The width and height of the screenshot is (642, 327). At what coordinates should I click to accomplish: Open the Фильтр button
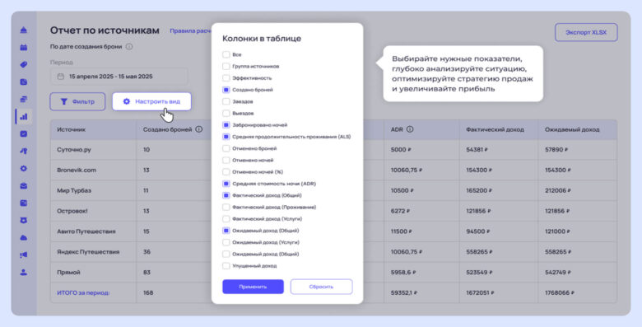coord(77,101)
